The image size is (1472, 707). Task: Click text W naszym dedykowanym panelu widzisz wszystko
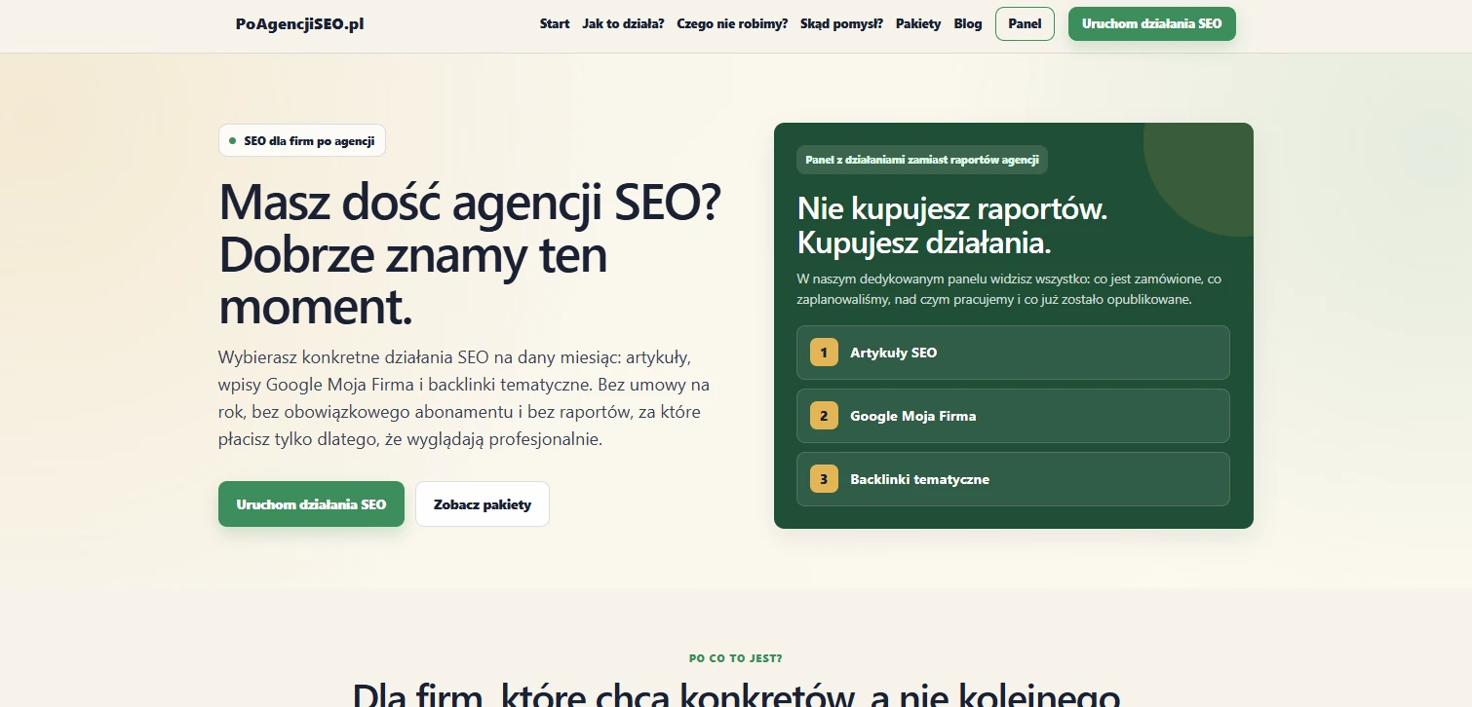pyautogui.click(x=1009, y=289)
